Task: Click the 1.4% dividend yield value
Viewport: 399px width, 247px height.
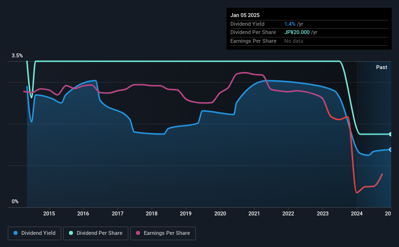Action: (290, 24)
